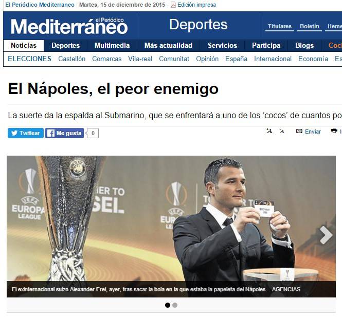Click the Enviar envelope icon
Image resolution: width=342 pixels, height=318 pixels.
pos(299,131)
